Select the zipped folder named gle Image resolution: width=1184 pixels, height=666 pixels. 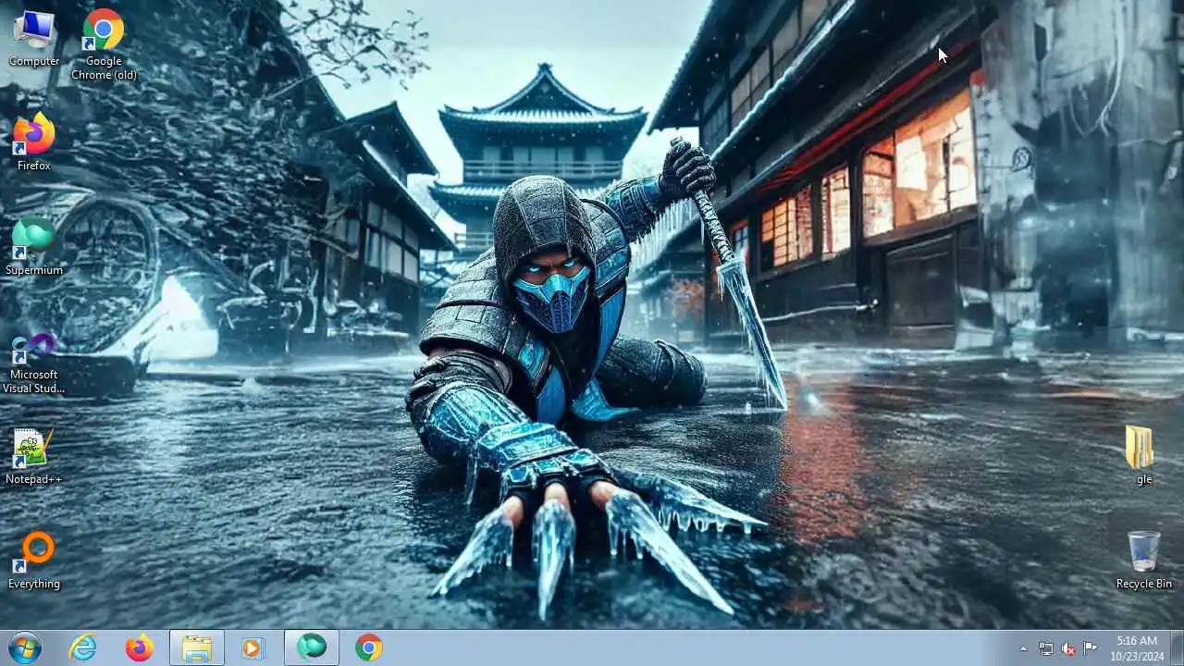[x=1143, y=455]
